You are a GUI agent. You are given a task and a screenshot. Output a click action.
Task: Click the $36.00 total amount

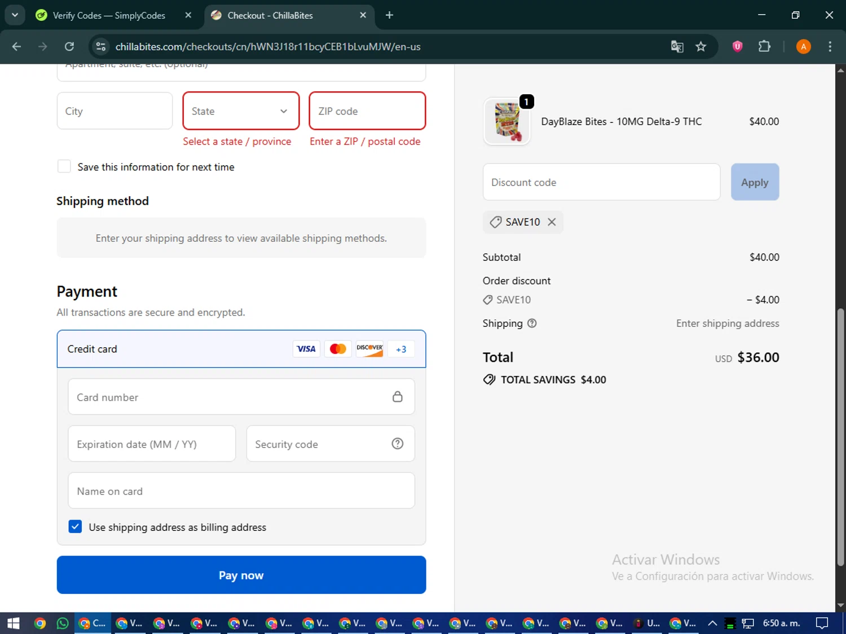758,357
